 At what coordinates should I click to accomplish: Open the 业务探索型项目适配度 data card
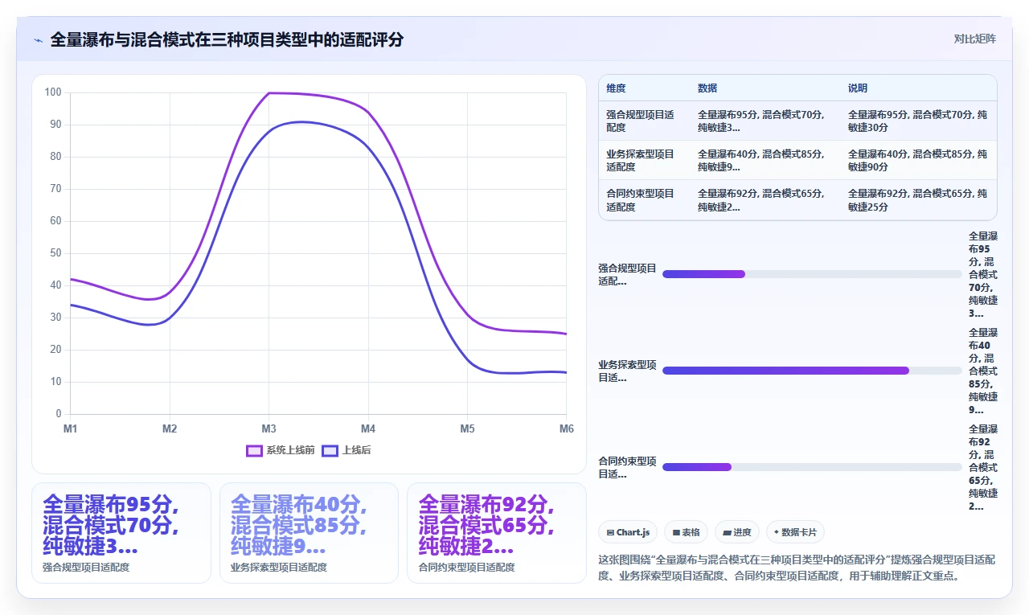309,533
